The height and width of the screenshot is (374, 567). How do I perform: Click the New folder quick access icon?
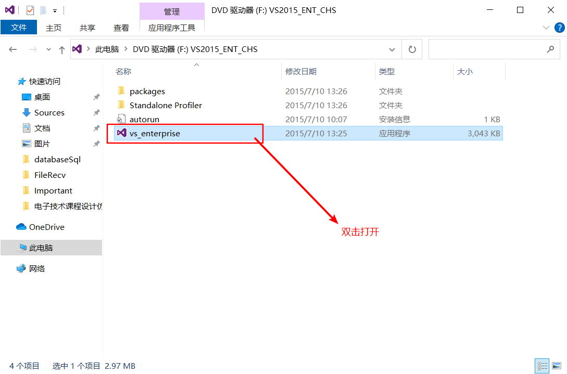(x=43, y=10)
